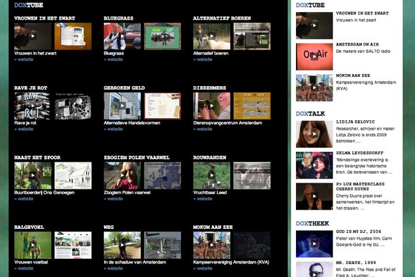Play the Naast het spoor video
The image size is (415, 277).
(x=33, y=176)
